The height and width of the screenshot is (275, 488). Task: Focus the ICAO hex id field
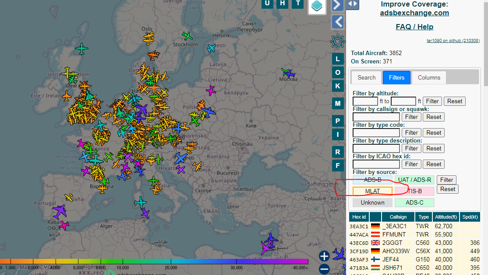pyautogui.click(x=376, y=164)
